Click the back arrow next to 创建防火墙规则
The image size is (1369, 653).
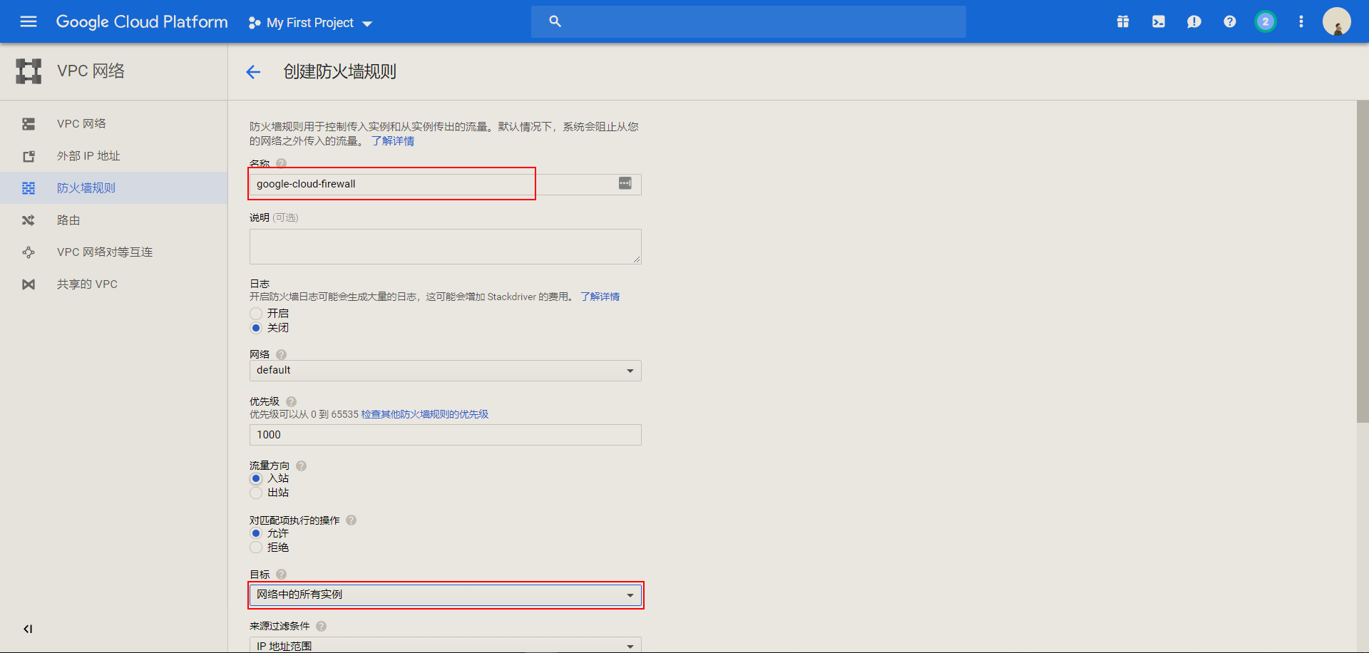point(253,71)
